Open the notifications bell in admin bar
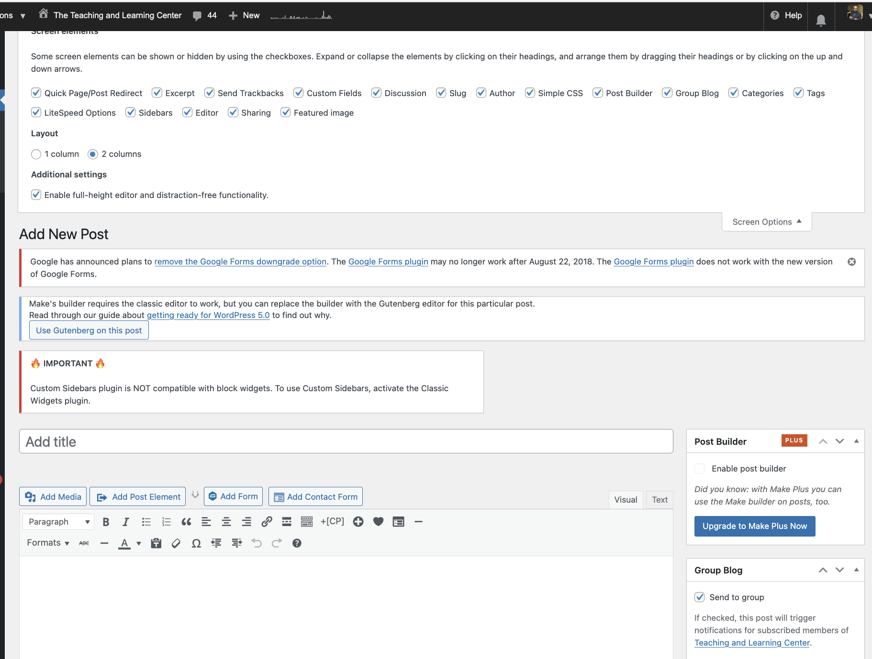 click(821, 20)
